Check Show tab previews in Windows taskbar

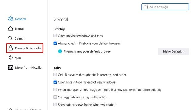click(x=55, y=105)
